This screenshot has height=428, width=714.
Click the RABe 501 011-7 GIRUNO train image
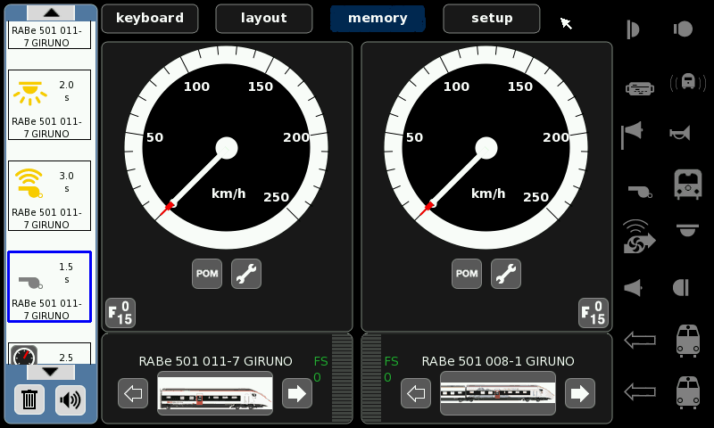tap(215, 392)
